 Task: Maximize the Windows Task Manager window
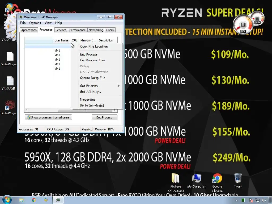[110, 17]
